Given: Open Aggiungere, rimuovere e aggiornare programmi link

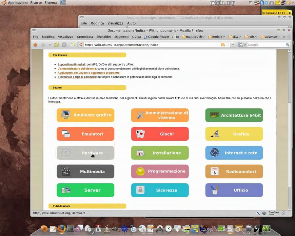Looking at the screenshot, I should click(89, 73).
